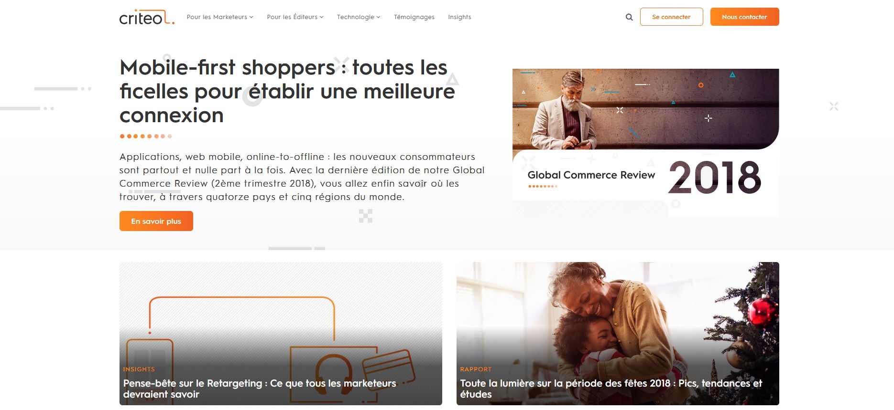
Task: Click the Criteo logo
Action: [x=147, y=17]
